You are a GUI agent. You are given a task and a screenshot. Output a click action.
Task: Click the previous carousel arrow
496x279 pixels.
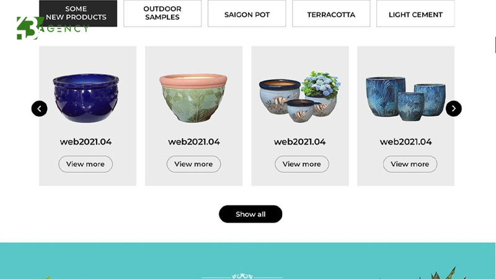39,108
